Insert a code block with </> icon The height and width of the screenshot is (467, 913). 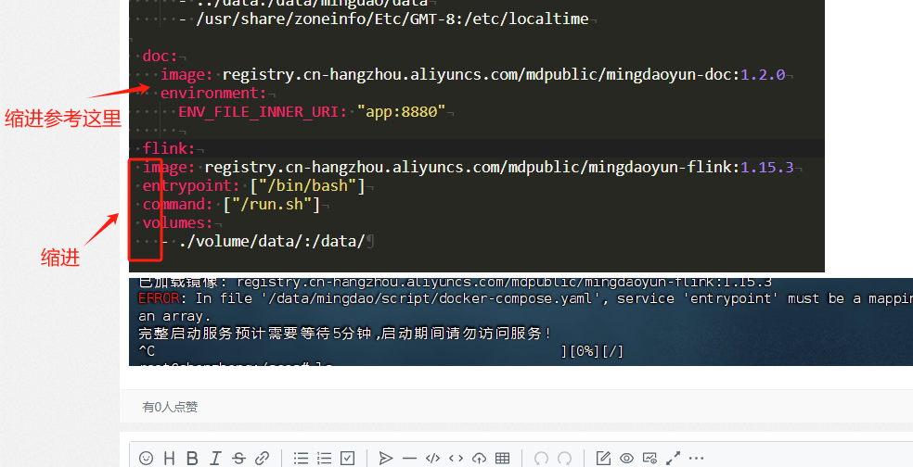pyautogui.click(x=432, y=459)
